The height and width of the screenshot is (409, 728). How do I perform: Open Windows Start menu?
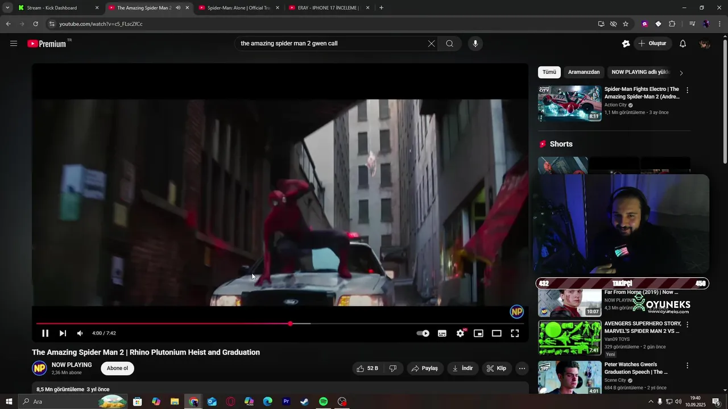(9, 402)
